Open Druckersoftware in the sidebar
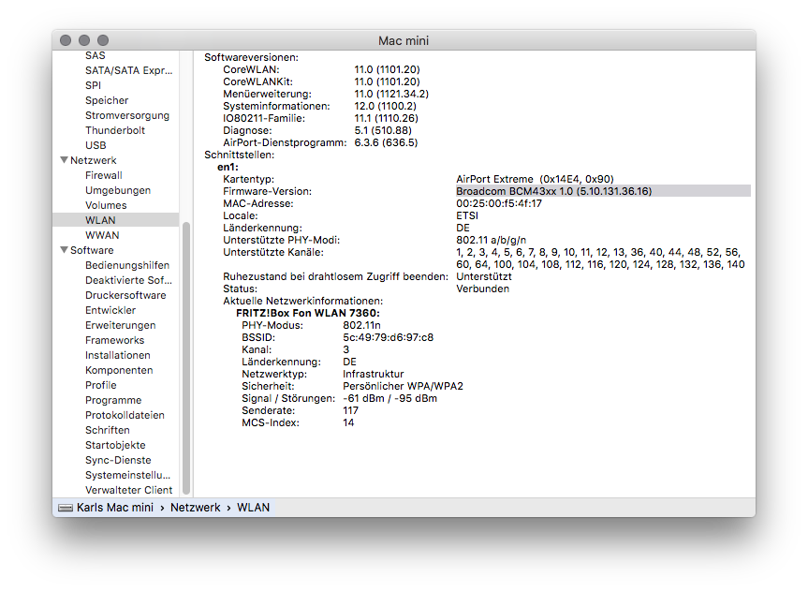The image size is (808, 592). pyautogui.click(x=125, y=295)
